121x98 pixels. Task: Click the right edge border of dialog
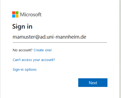120,49
